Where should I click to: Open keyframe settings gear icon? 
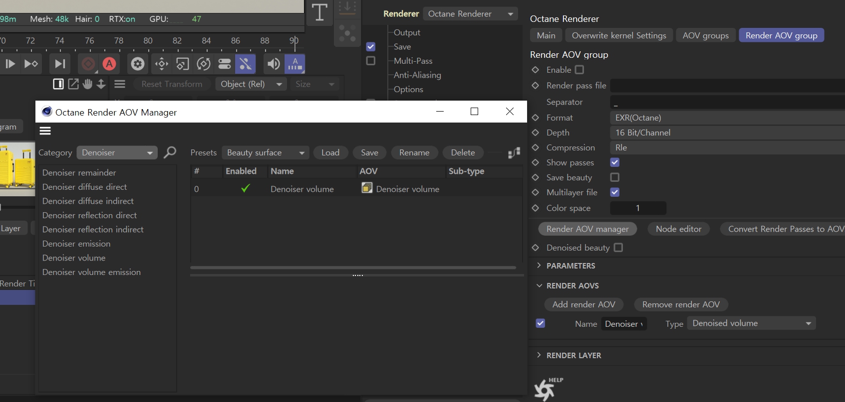click(x=138, y=64)
